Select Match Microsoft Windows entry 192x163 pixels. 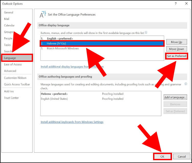coord(102,48)
